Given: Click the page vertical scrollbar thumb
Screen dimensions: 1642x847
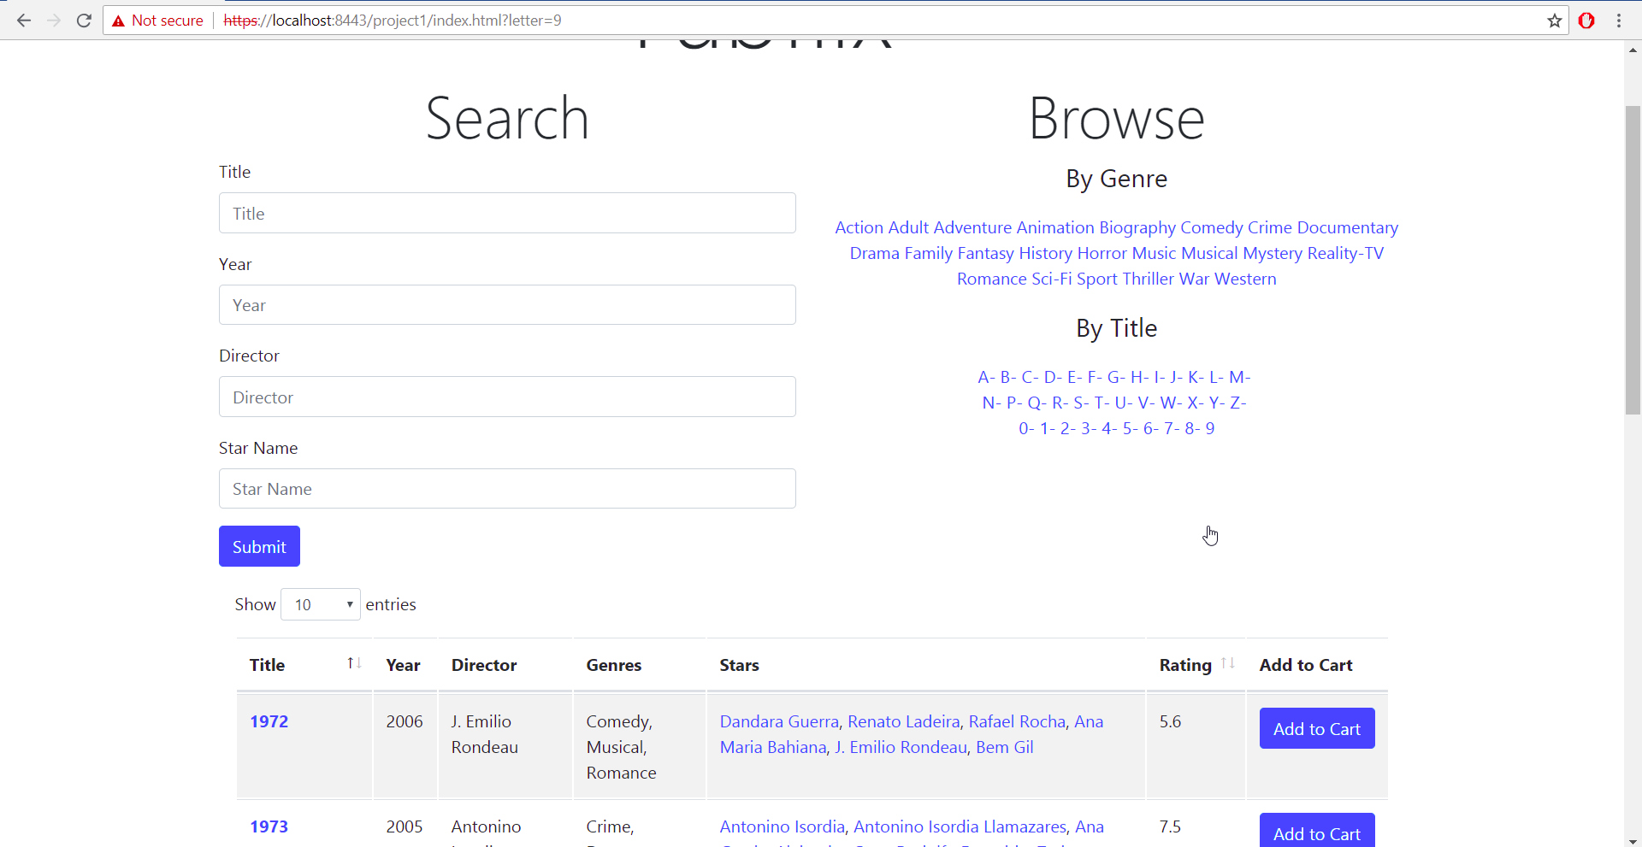Looking at the screenshot, I should 1633,261.
